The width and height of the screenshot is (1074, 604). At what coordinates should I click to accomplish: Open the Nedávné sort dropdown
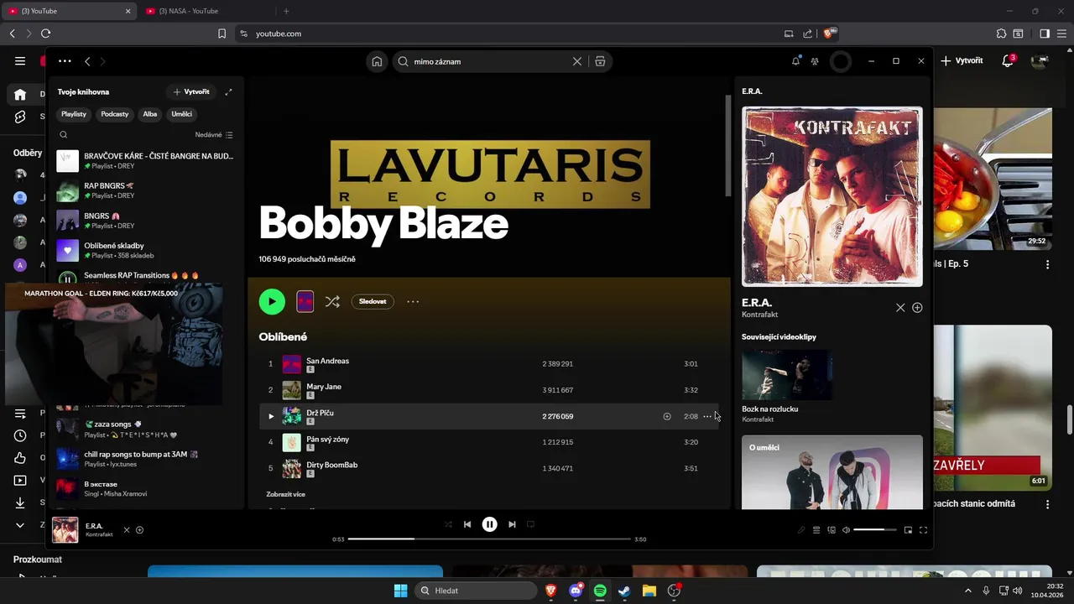pos(214,134)
